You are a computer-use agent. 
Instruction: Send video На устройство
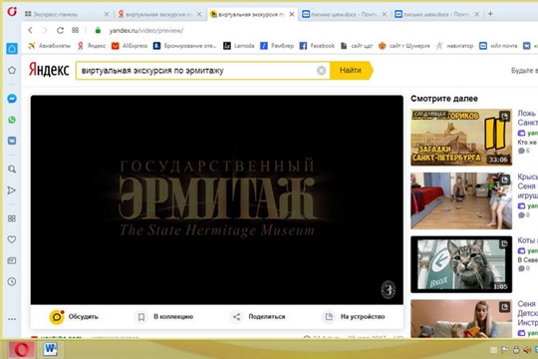point(355,317)
